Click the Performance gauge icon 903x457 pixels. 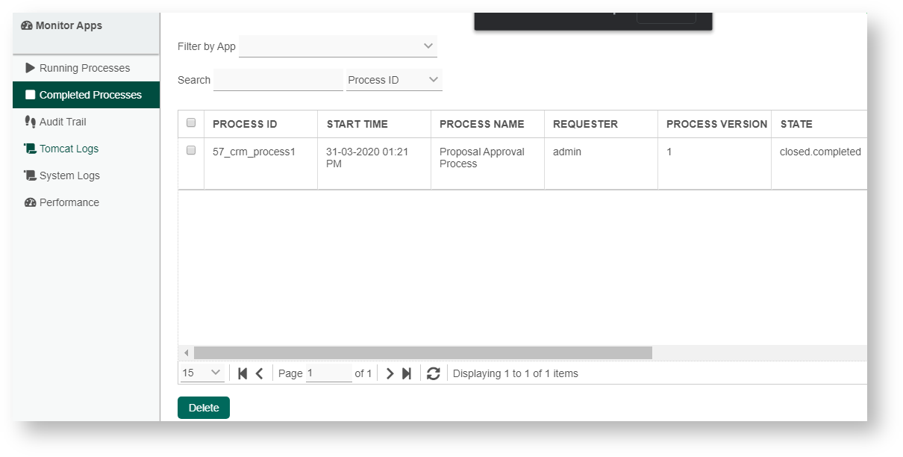(31, 202)
